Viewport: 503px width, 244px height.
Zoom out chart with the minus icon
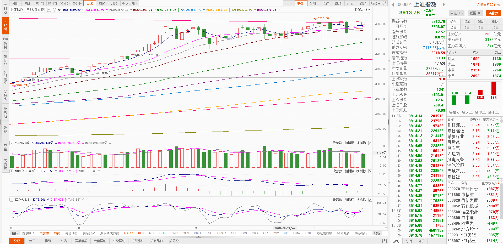click(291, 3)
